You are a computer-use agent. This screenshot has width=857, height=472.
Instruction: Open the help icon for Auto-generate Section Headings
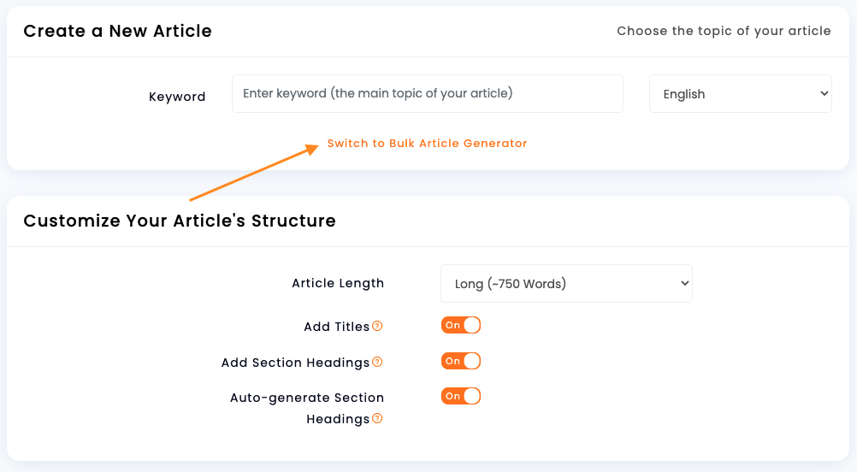click(377, 418)
